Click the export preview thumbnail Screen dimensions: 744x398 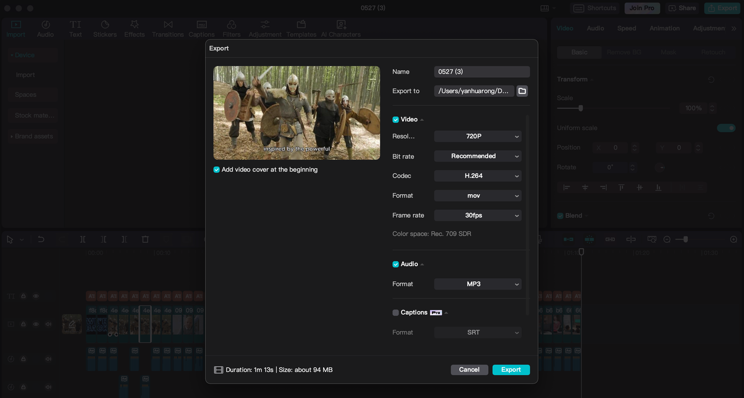296,113
